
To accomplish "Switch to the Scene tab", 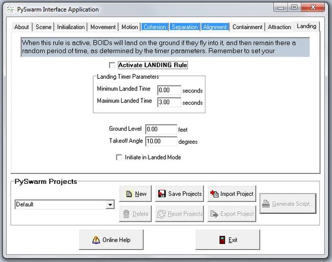I will (x=44, y=27).
